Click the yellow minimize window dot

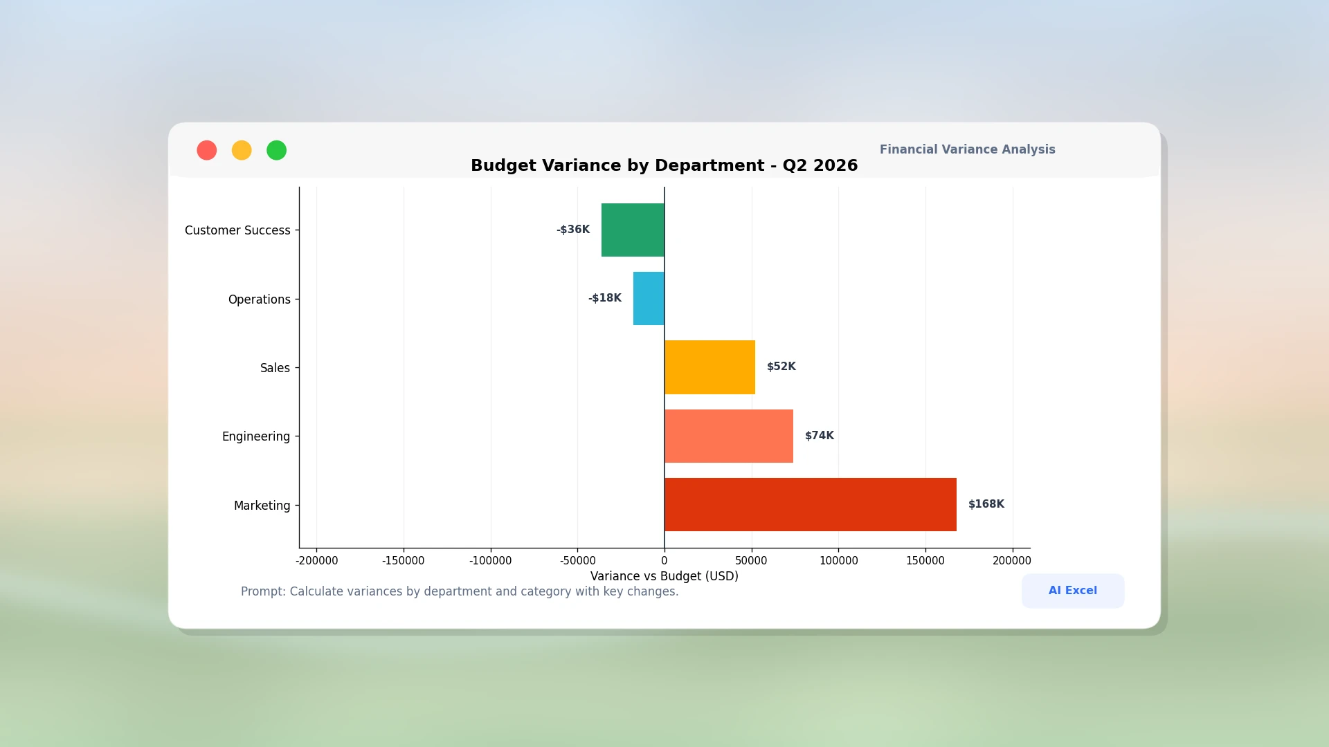point(242,150)
